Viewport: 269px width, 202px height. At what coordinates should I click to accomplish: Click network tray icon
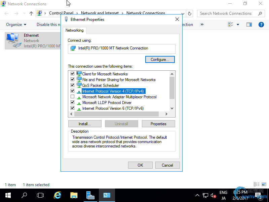point(205,195)
